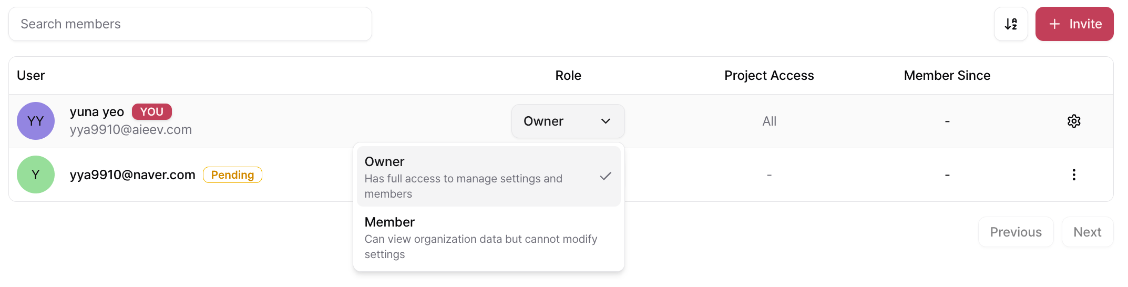Select the Member role option
Viewport: 1128px width, 287px height.
click(x=488, y=238)
